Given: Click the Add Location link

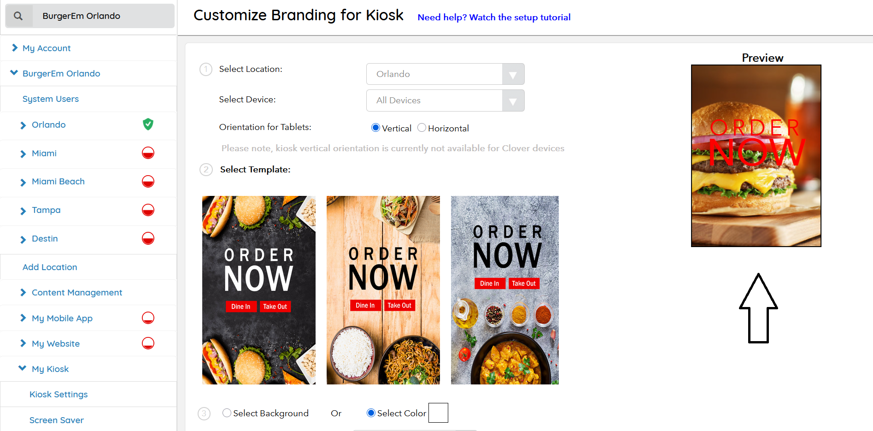Looking at the screenshot, I should click(x=50, y=267).
